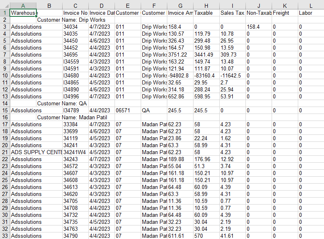Click the 309.73 sales tax cell
Image resolution: width=324 pixels, height=239 pixels.
coord(232,55)
